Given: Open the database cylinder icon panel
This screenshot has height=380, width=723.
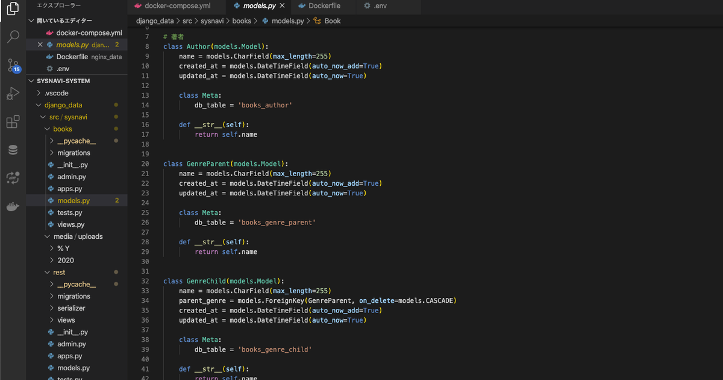Looking at the screenshot, I should [13, 150].
